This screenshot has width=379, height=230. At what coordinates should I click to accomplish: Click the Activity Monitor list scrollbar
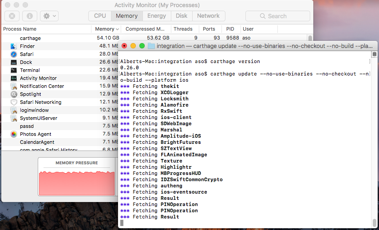(310, 39)
